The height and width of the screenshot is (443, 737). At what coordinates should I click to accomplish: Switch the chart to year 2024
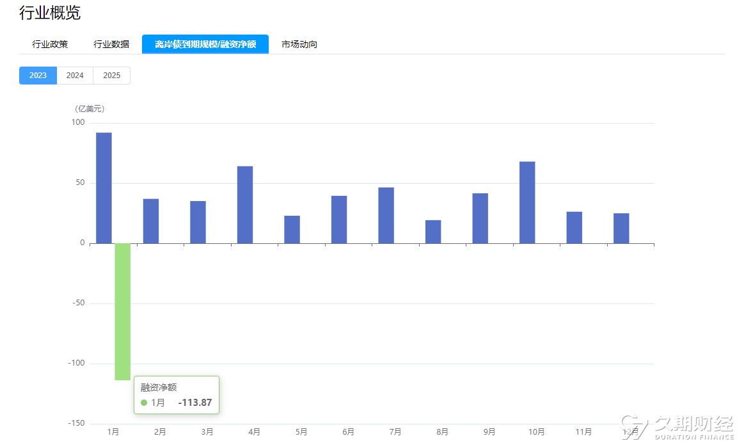(75, 76)
